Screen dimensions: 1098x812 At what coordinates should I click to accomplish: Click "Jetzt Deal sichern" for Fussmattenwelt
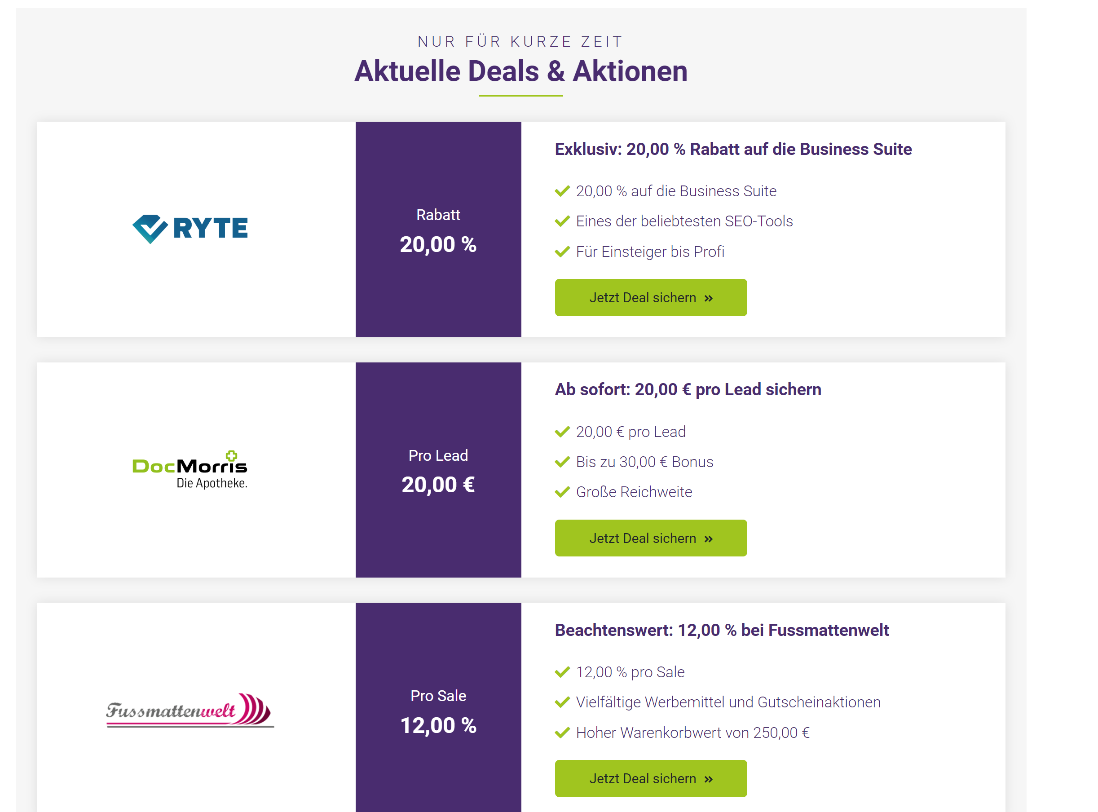651,779
